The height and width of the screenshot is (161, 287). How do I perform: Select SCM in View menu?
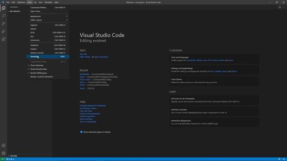(48, 33)
